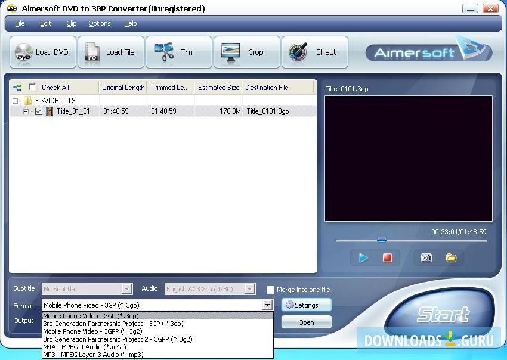Viewport: 507px width, 360px height.
Task: Select MP3 - MPEG Layer-3 Audio format
Action: tap(158, 355)
